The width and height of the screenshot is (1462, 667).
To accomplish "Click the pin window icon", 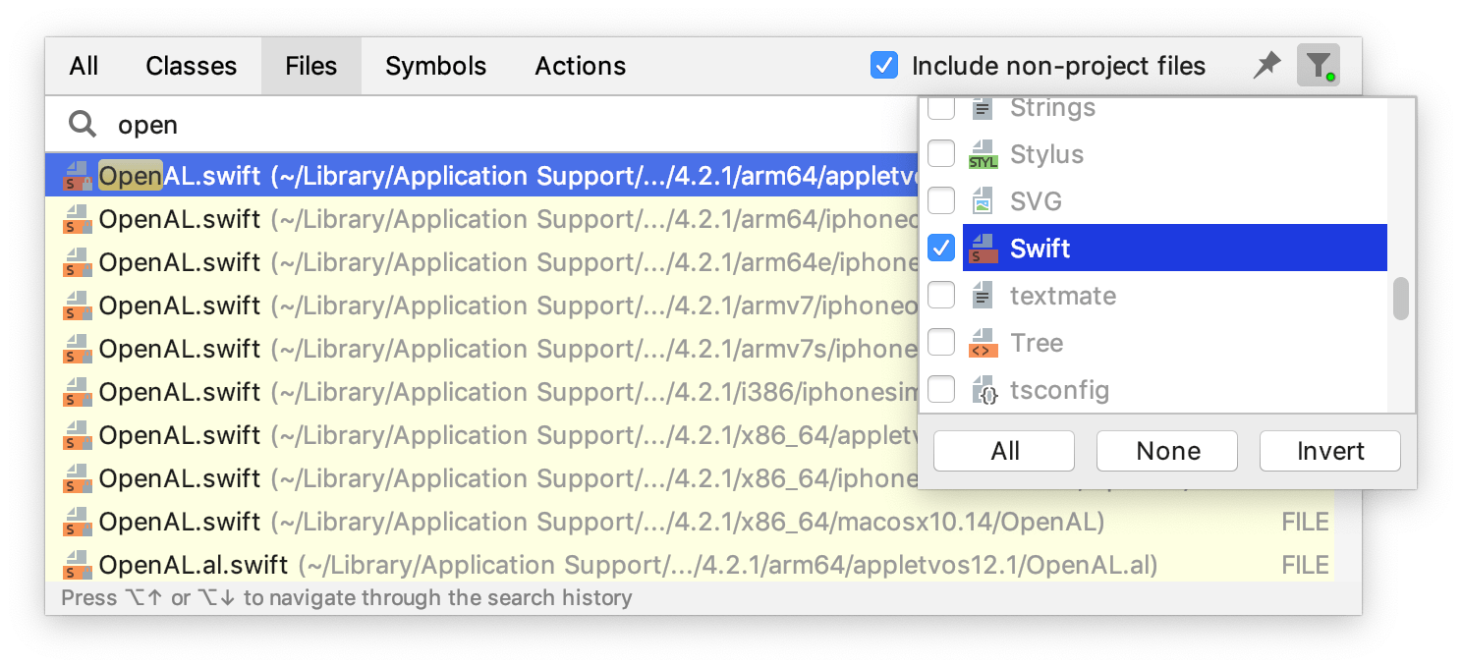I will point(1267,66).
